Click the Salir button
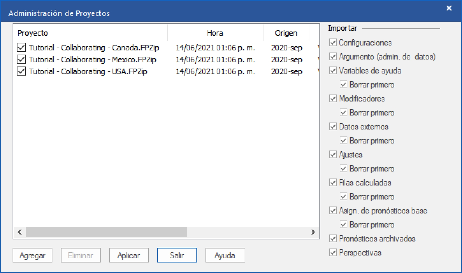The width and height of the screenshot is (462, 273). click(177, 255)
